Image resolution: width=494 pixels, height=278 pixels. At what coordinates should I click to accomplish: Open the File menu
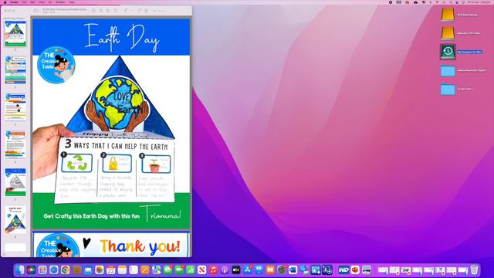click(24, 2)
